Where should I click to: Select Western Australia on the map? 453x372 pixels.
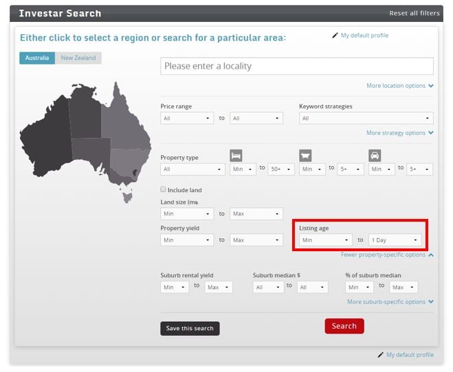[x=46, y=139]
